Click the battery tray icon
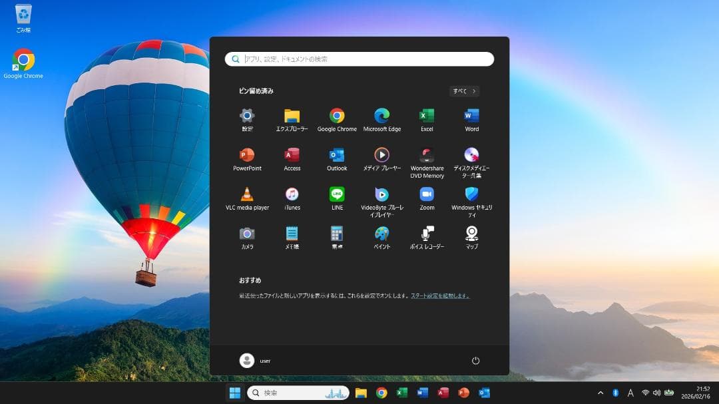Viewport: 719px width, 404px height. tap(669, 393)
